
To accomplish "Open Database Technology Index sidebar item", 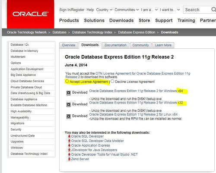I will (32, 154).
